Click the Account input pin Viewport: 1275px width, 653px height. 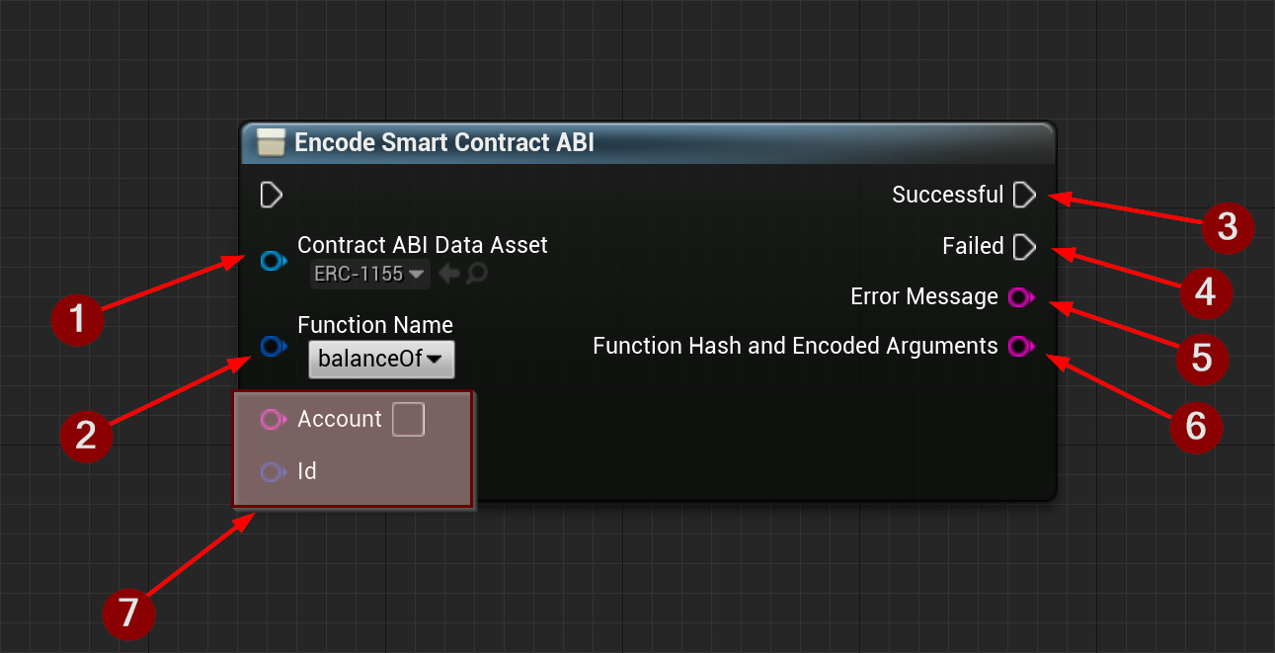pyautogui.click(x=273, y=419)
